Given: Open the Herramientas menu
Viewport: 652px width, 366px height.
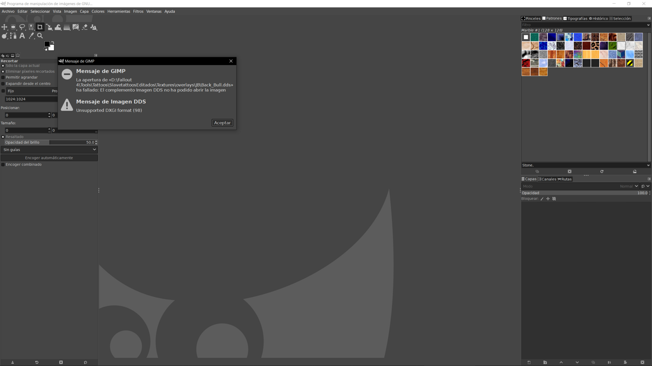Looking at the screenshot, I should (x=119, y=11).
